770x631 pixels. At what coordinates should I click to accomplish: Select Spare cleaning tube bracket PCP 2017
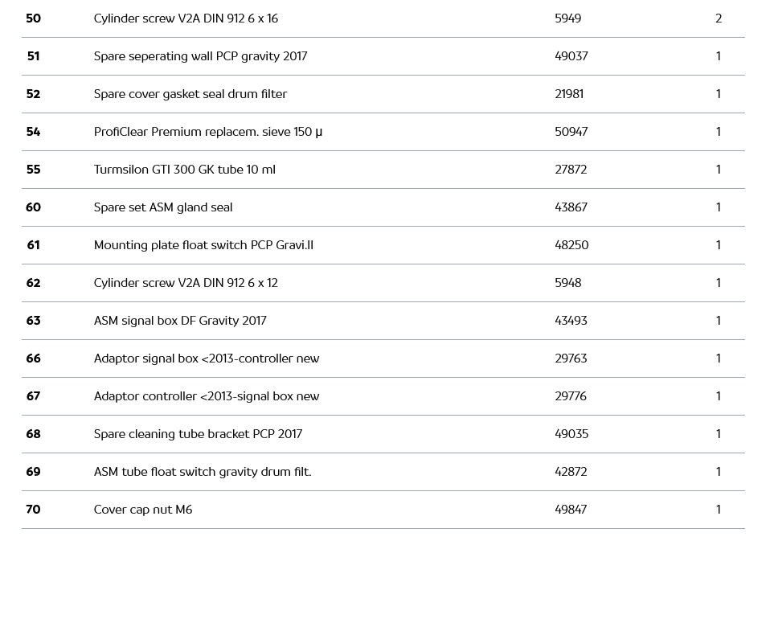click(198, 434)
